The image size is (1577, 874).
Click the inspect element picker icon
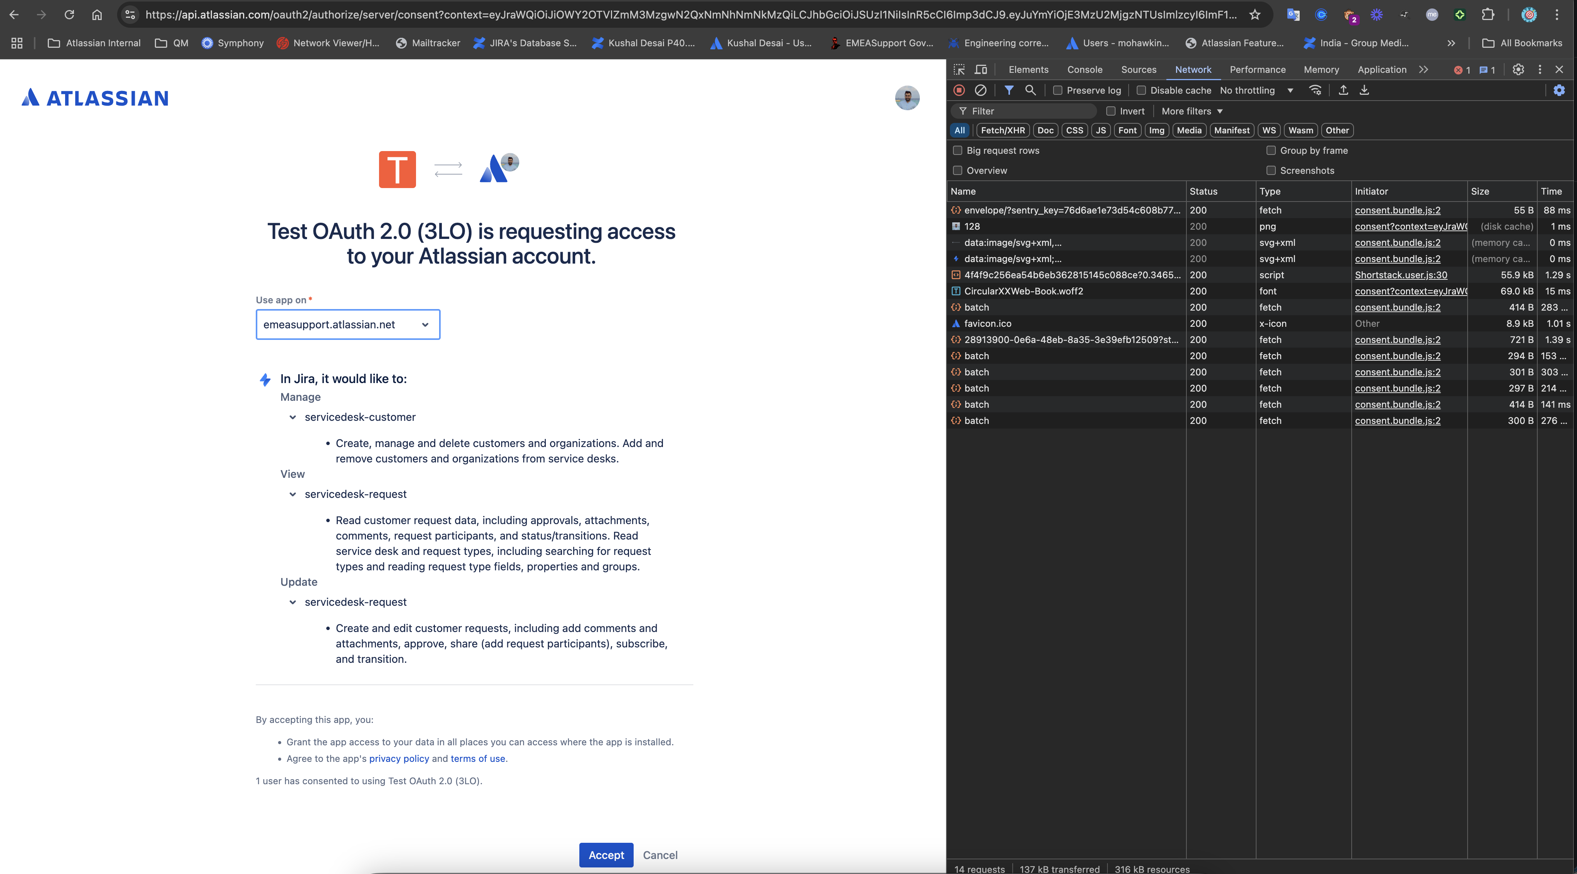[959, 70]
